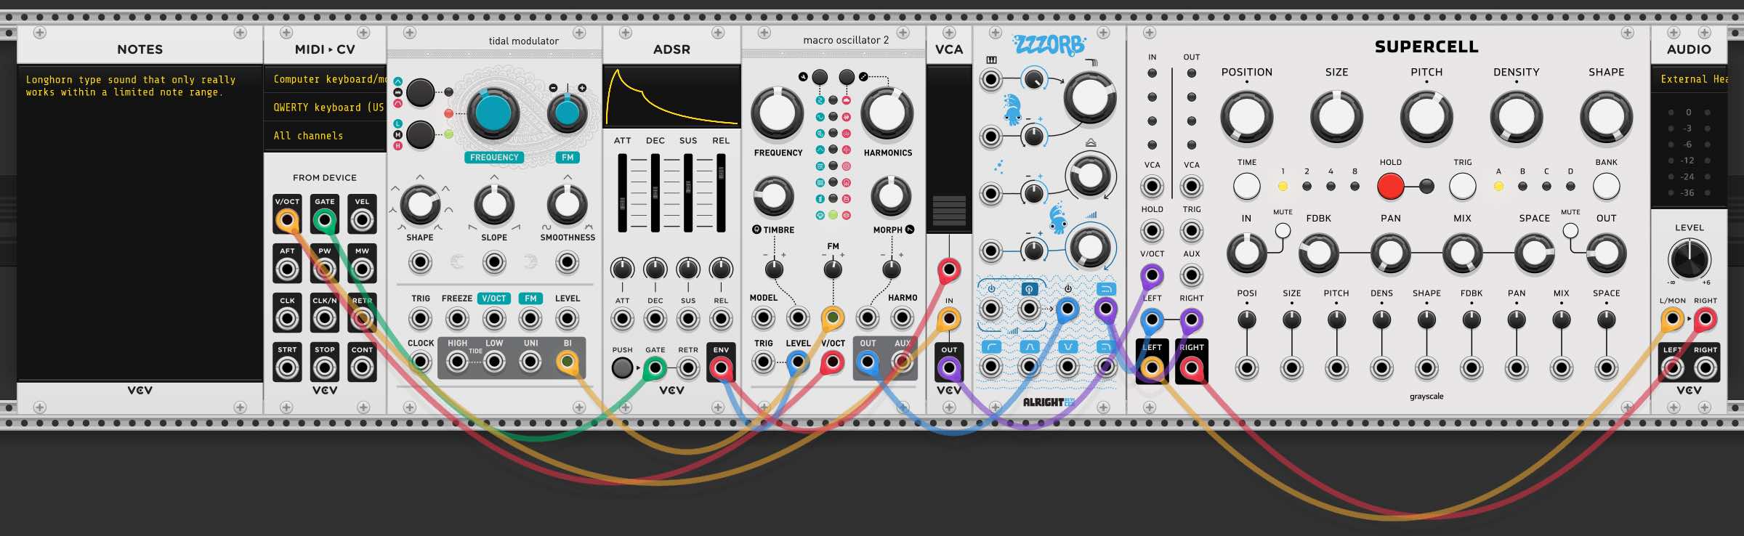1744x536 pixels.
Task: Click the FREEZE input jack on tidal modulator
Action: point(457,318)
